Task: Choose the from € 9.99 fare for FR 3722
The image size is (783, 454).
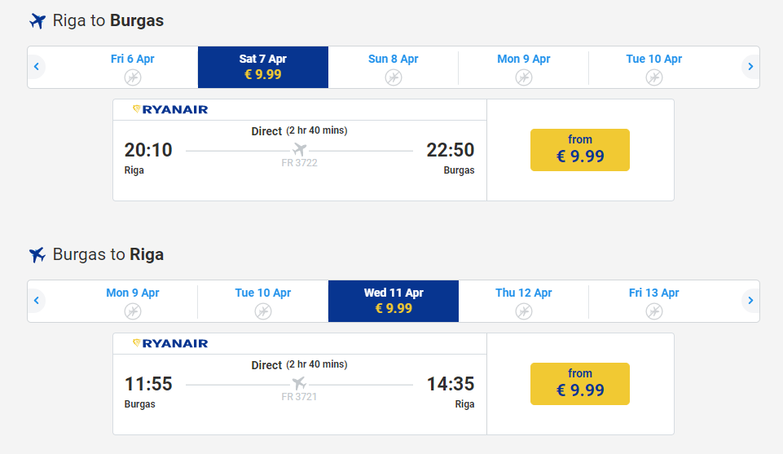Action: coord(580,150)
